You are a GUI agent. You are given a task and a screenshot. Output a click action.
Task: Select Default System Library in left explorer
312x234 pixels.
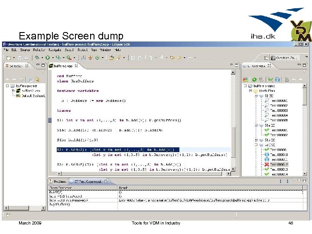click(x=31, y=96)
